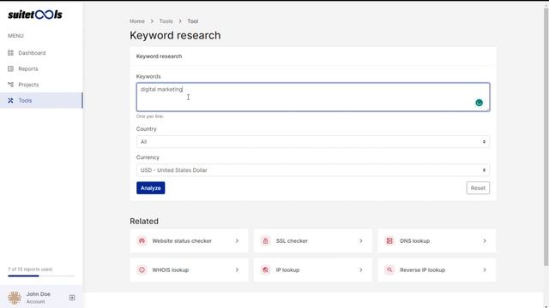Click the IP lookup icon

tap(265, 270)
